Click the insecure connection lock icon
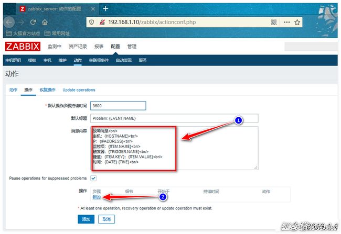 [x=102, y=22]
